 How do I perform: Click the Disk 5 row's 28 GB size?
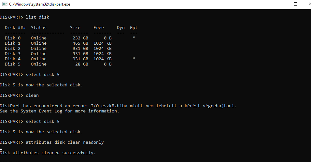[80, 64]
